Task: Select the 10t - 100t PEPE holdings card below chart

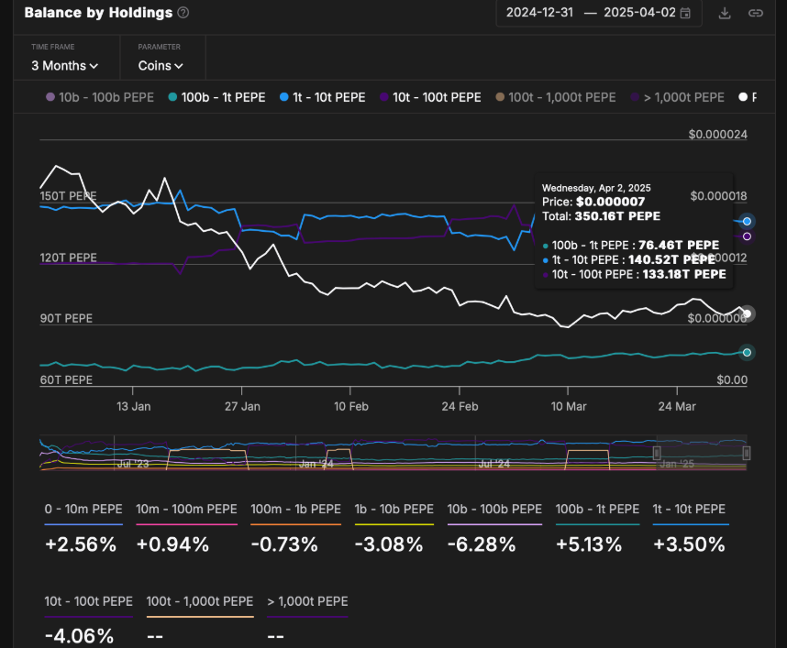Action: pyautogui.click(x=88, y=621)
